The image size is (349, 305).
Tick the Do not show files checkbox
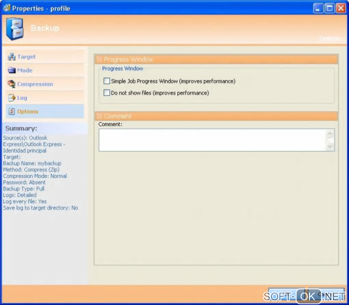[x=107, y=93]
